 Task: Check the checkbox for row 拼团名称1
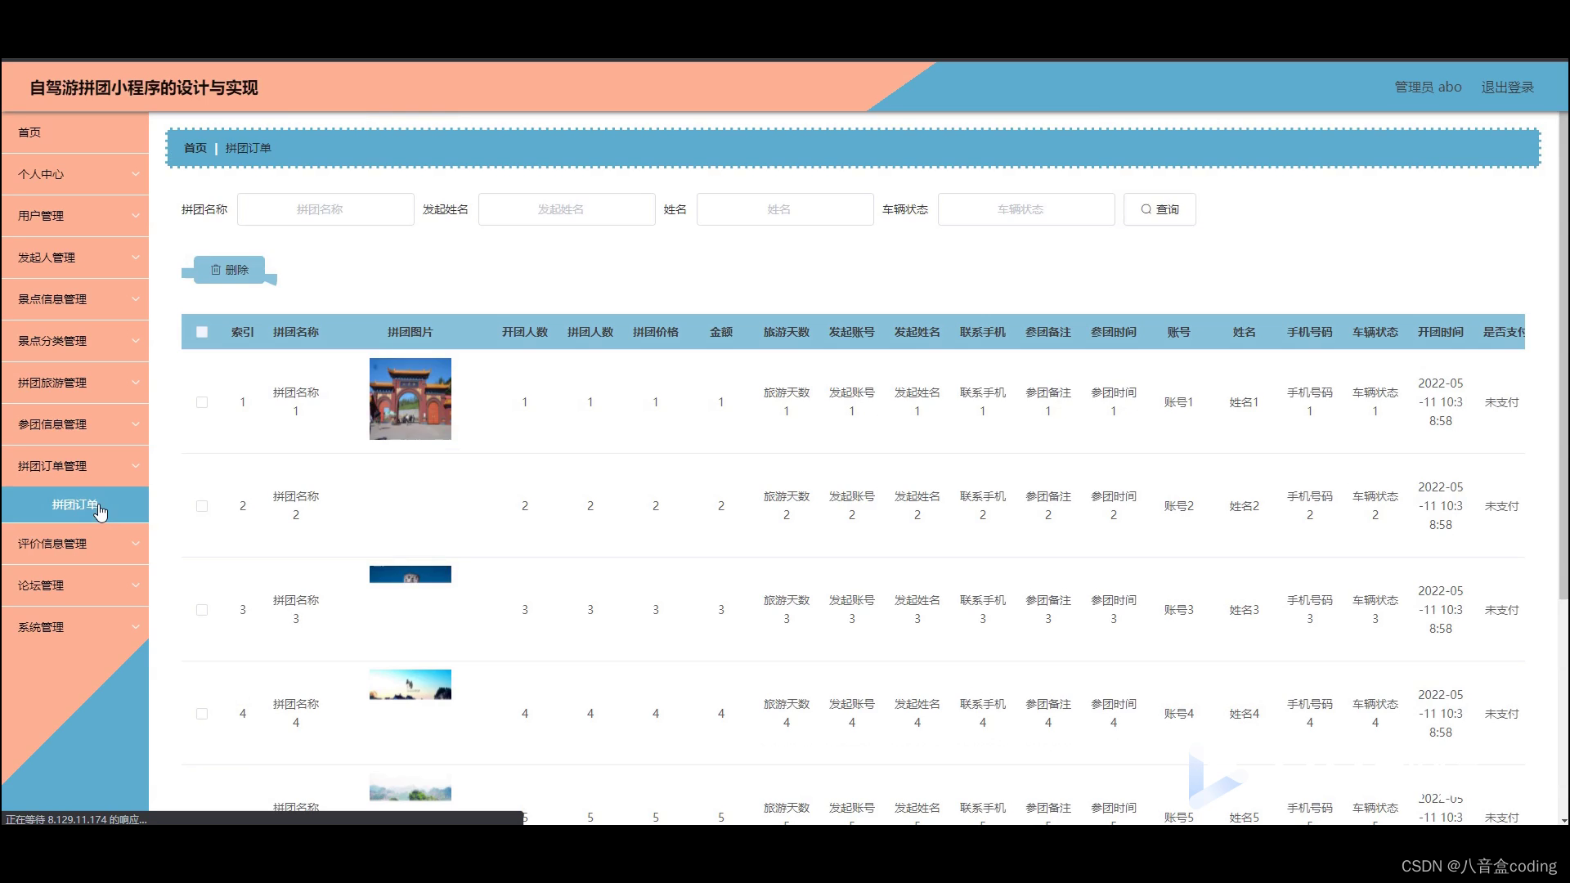click(202, 402)
